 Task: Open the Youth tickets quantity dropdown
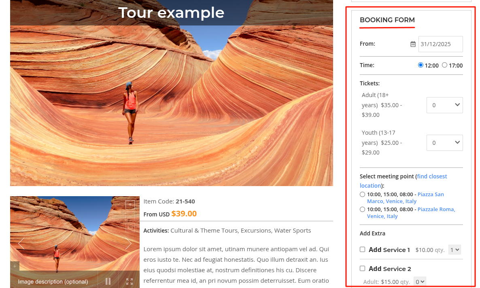(x=444, y=143)
